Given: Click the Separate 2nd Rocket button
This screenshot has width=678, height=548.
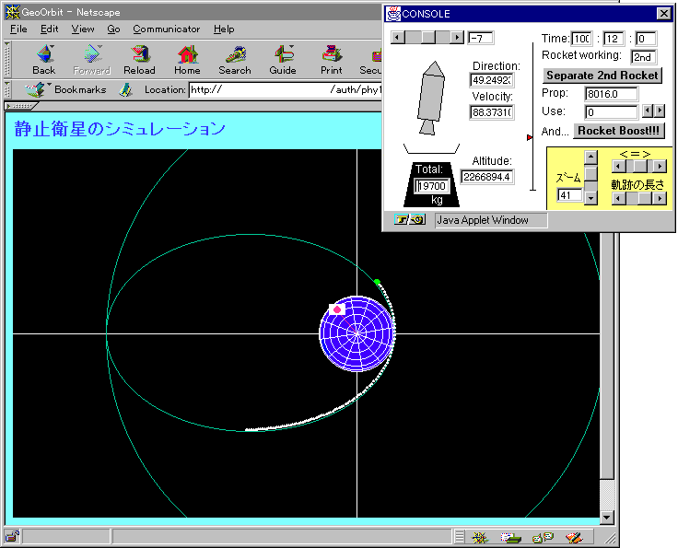Looking at the screenshot, I should (x=602, y=75).
